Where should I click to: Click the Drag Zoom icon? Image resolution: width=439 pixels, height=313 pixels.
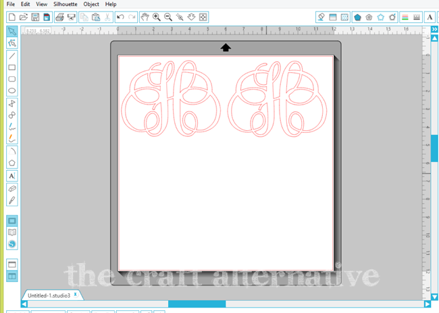(191, 17)
